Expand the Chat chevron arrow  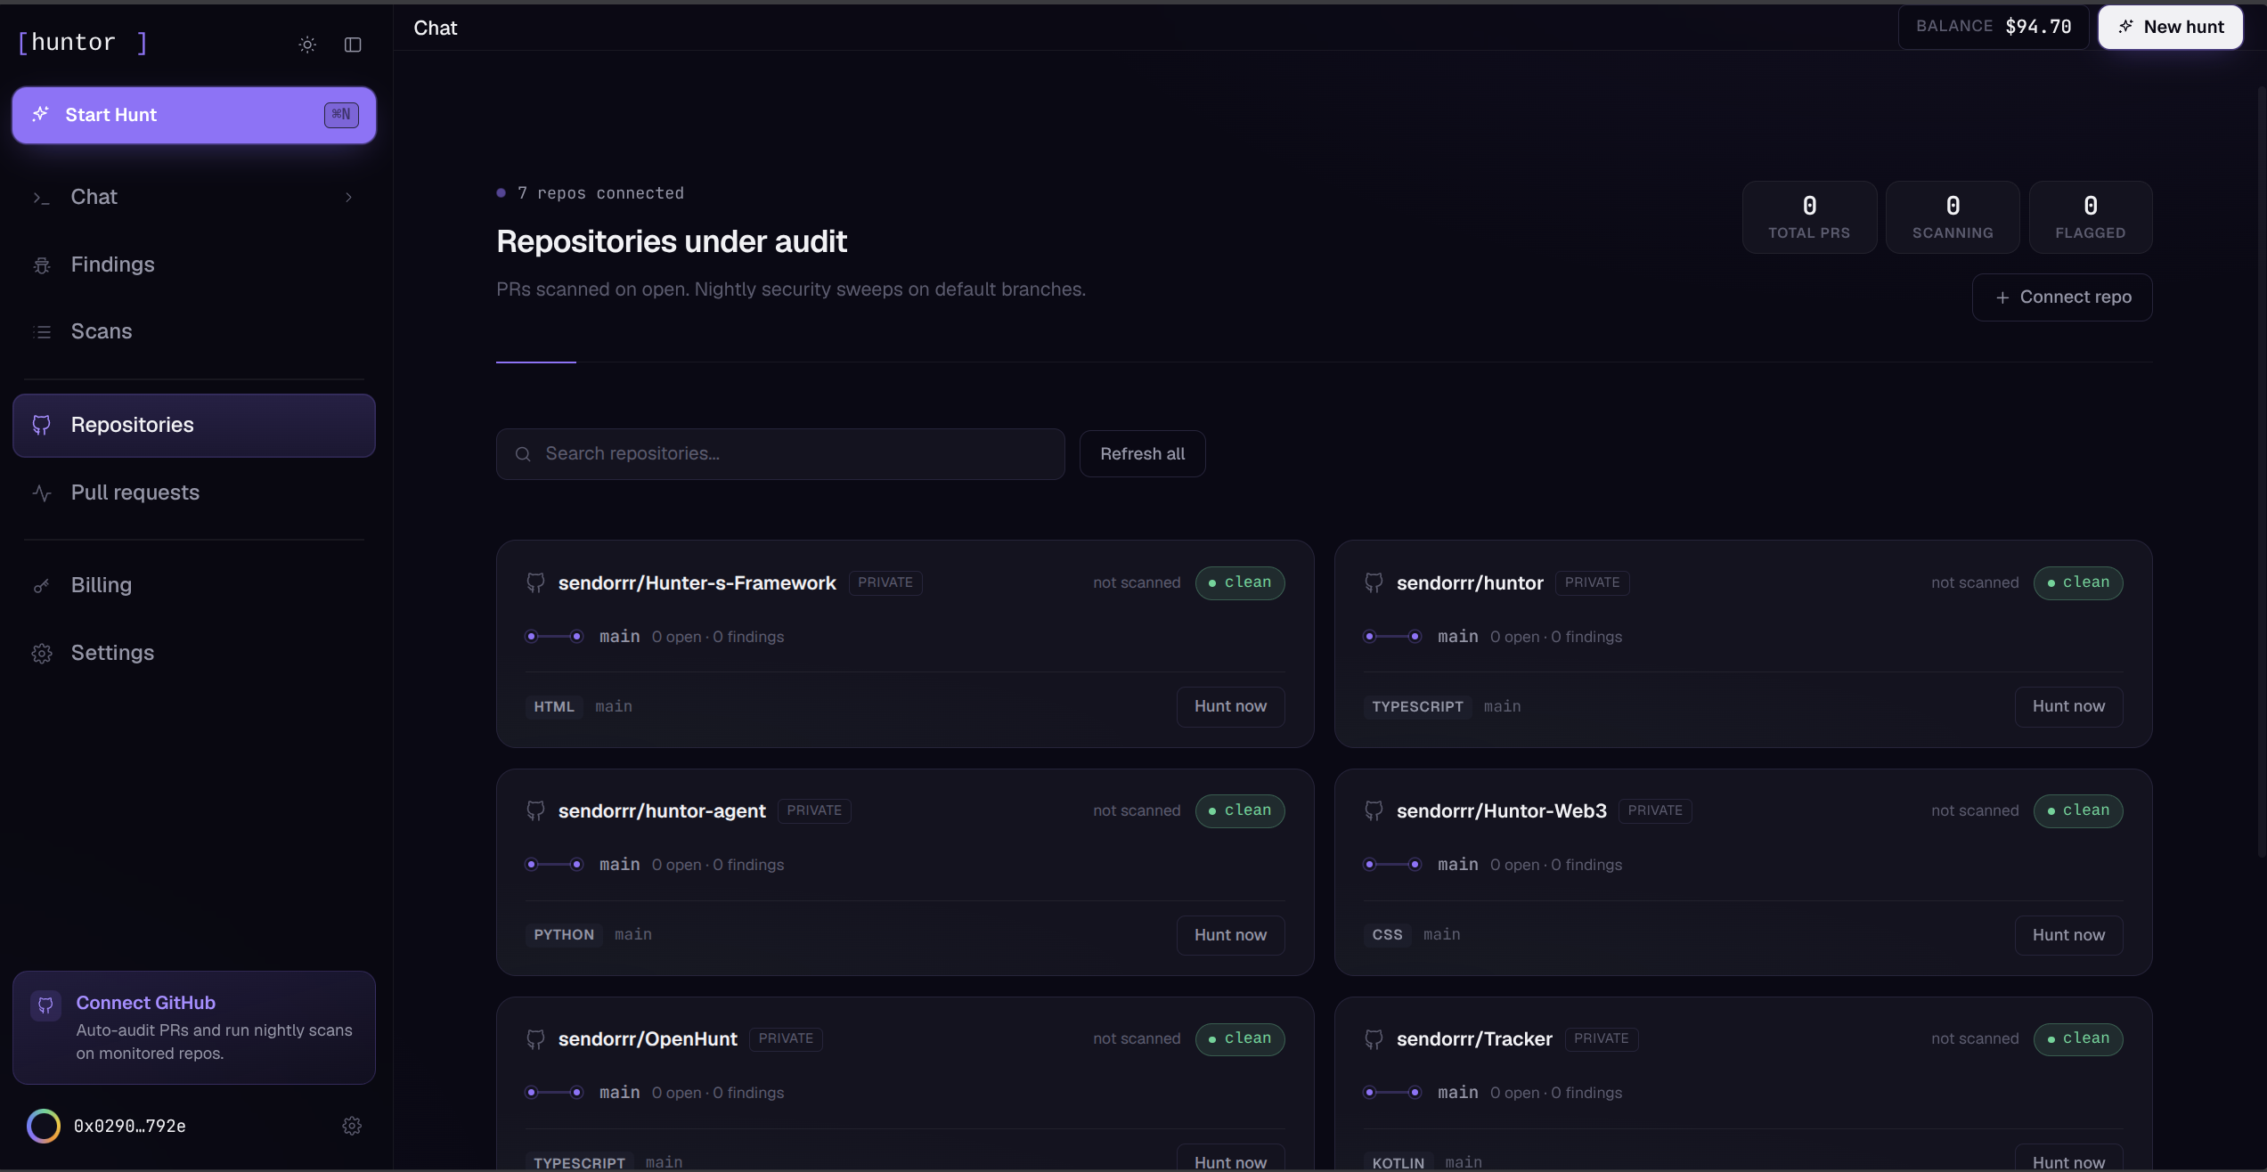click(x=348, y=197)
